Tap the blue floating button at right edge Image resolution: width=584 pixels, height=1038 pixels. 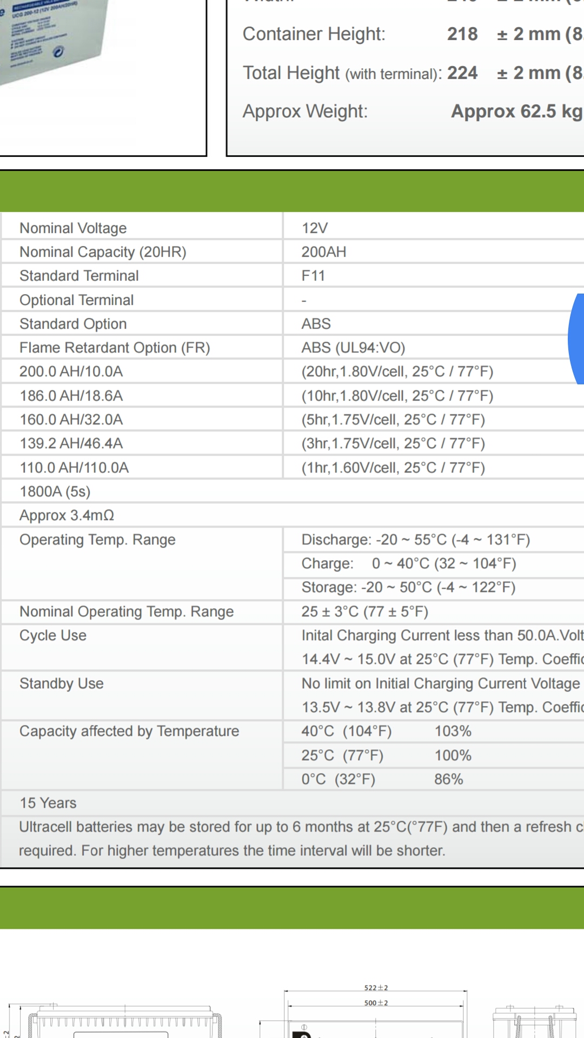pyautogui.click(x=576, y=339)
